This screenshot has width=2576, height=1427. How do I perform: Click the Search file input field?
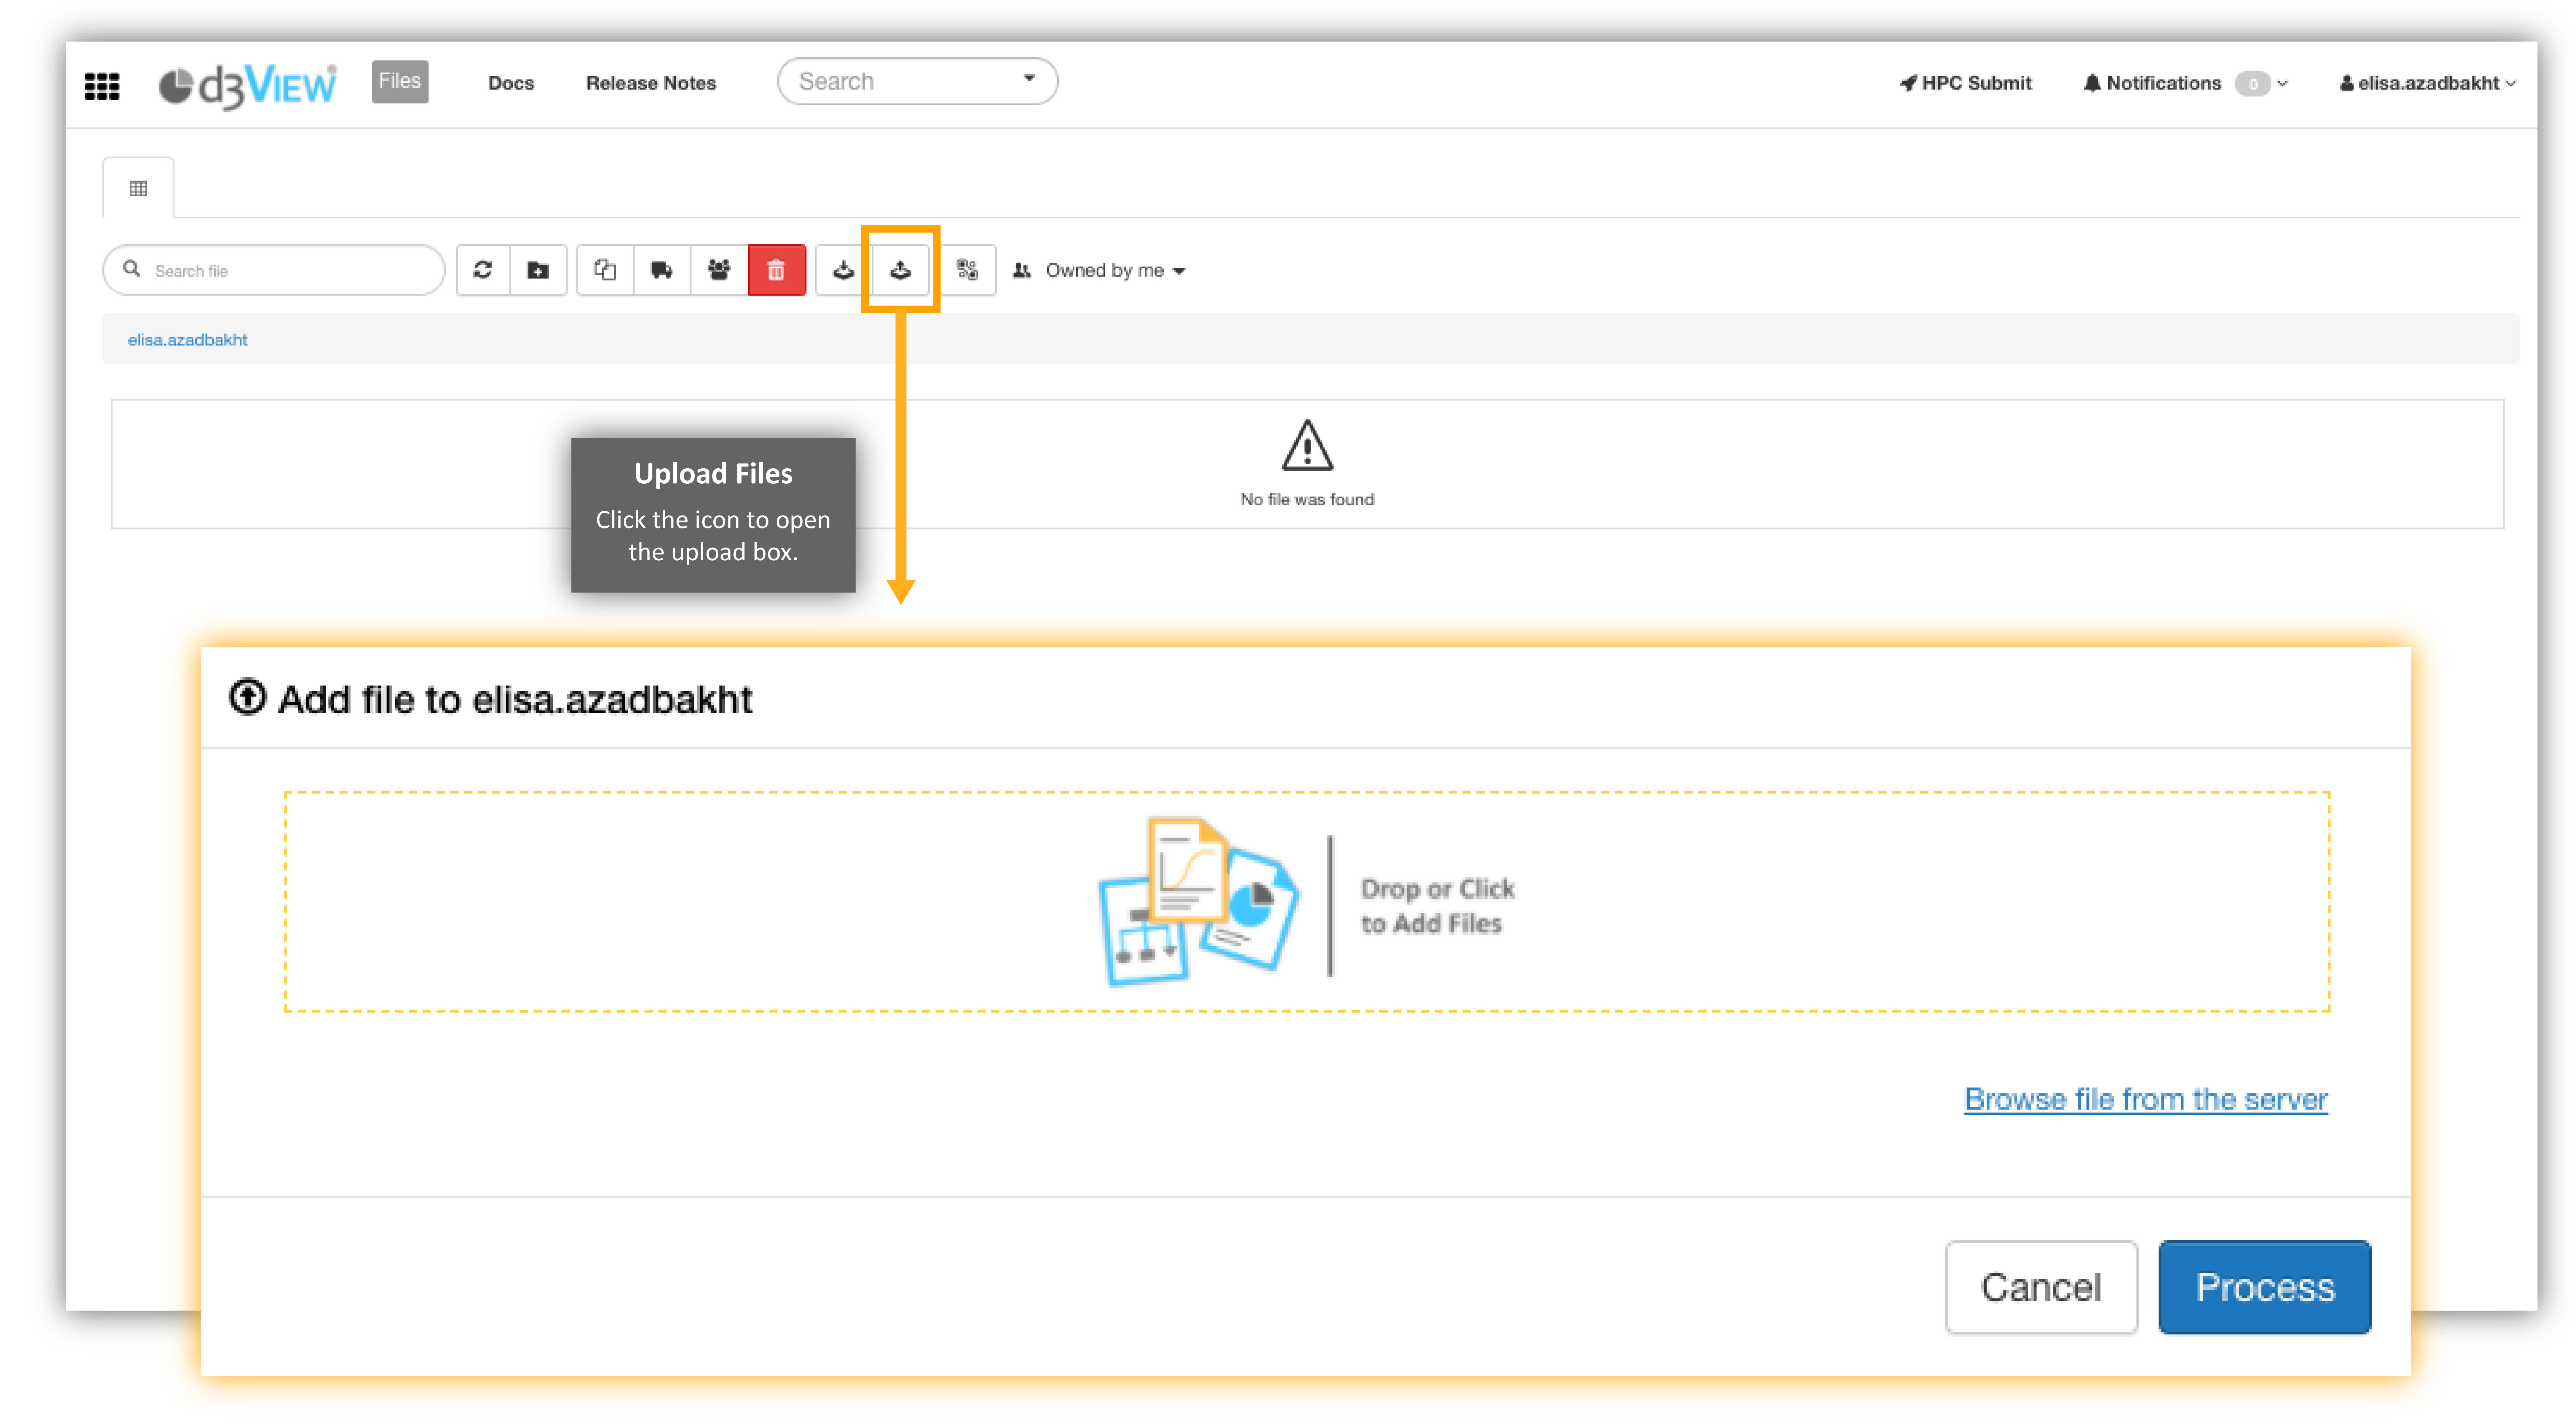coord(274,270)
